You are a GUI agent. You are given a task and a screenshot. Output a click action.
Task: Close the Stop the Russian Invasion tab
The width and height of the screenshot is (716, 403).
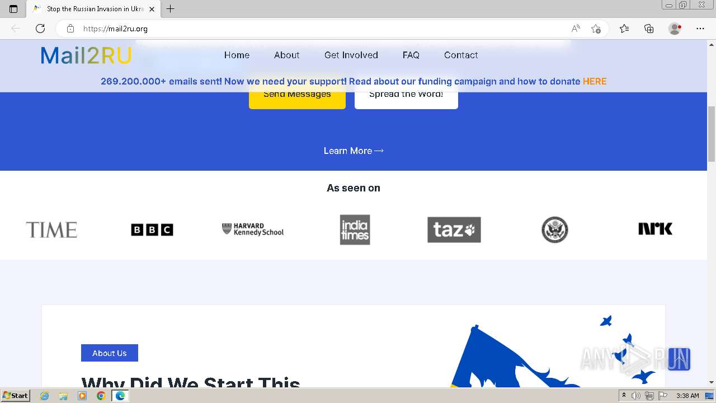coord(152,9)
